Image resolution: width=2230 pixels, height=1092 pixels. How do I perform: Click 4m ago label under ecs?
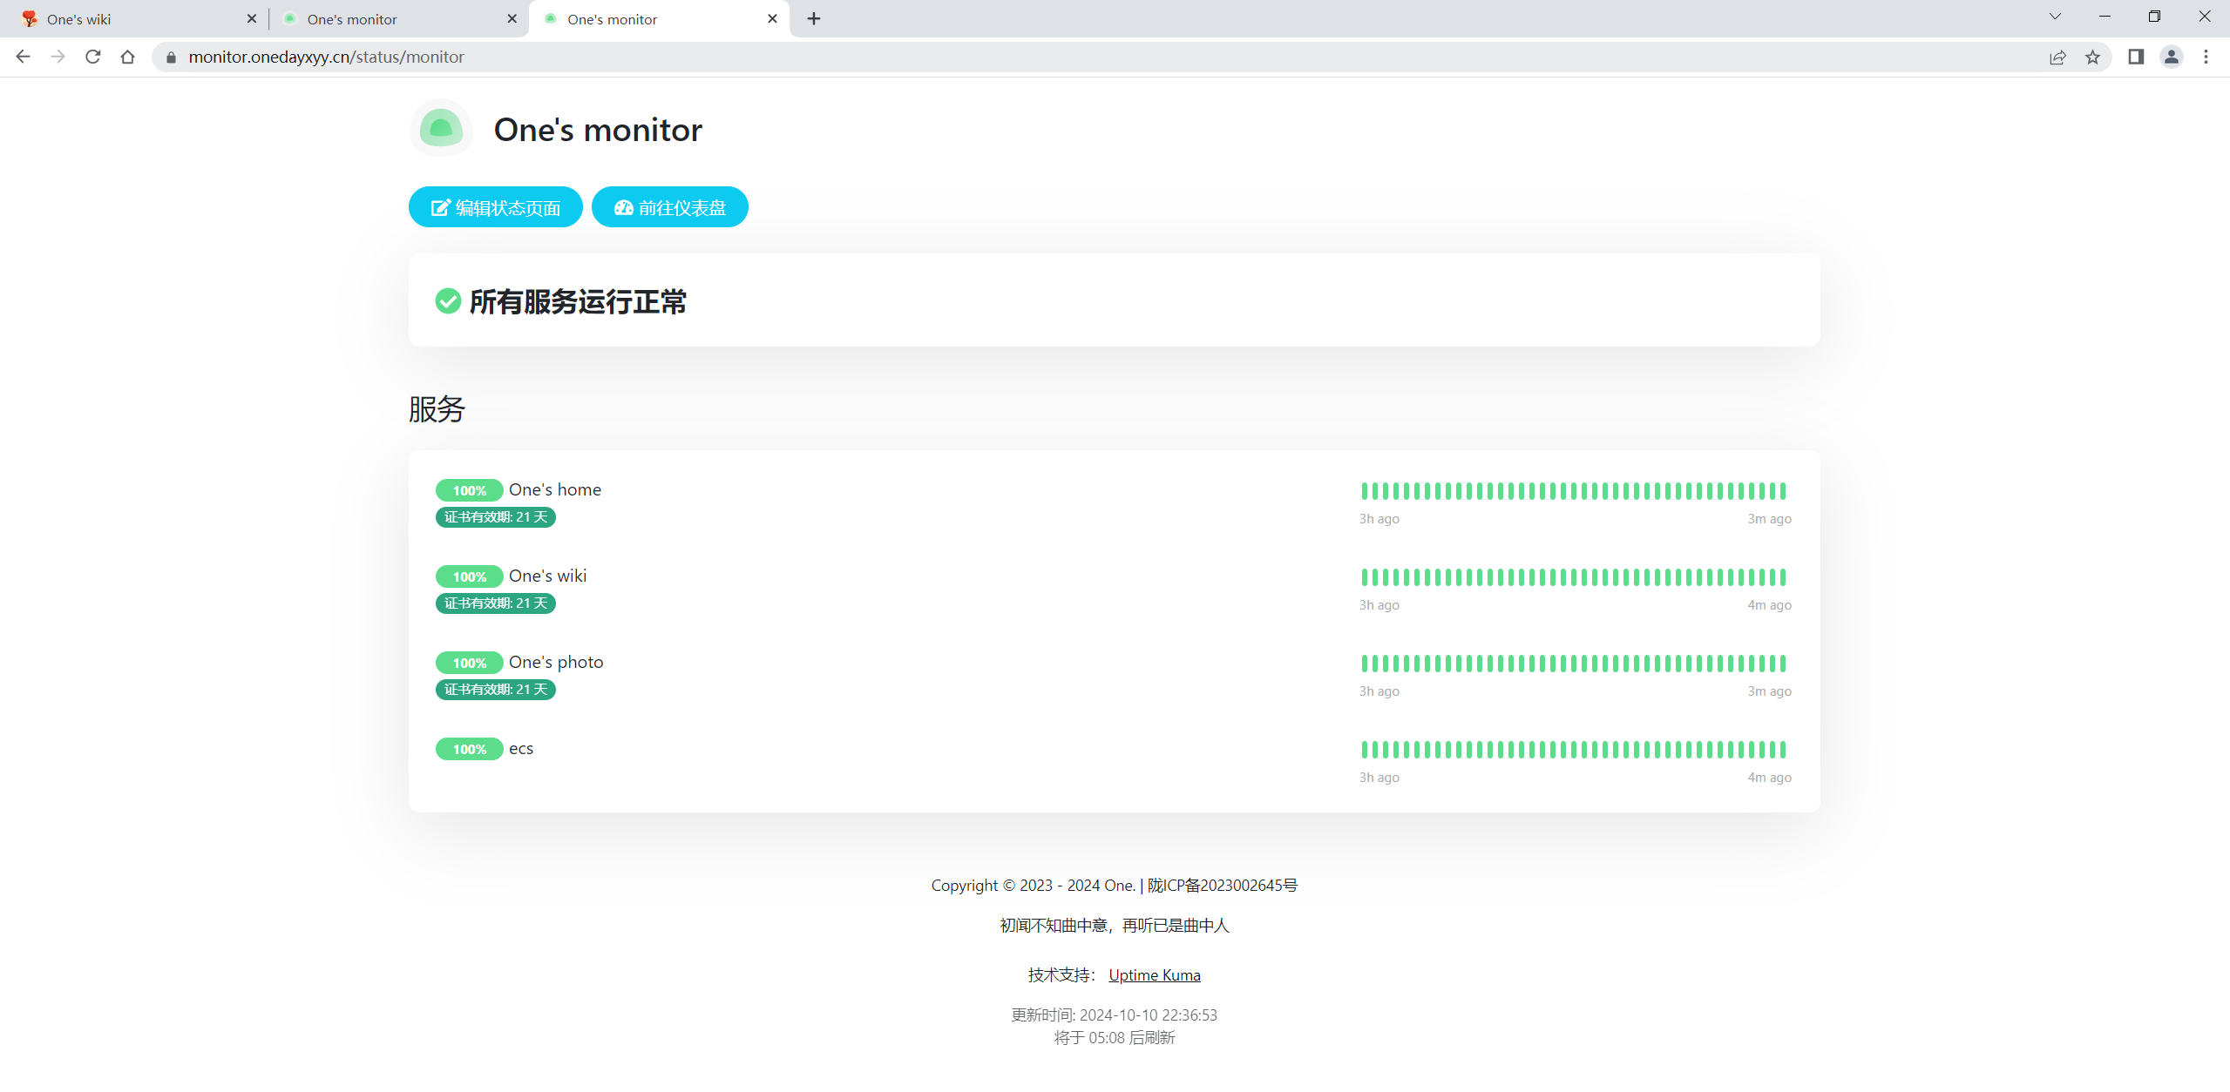point(1769,778)
